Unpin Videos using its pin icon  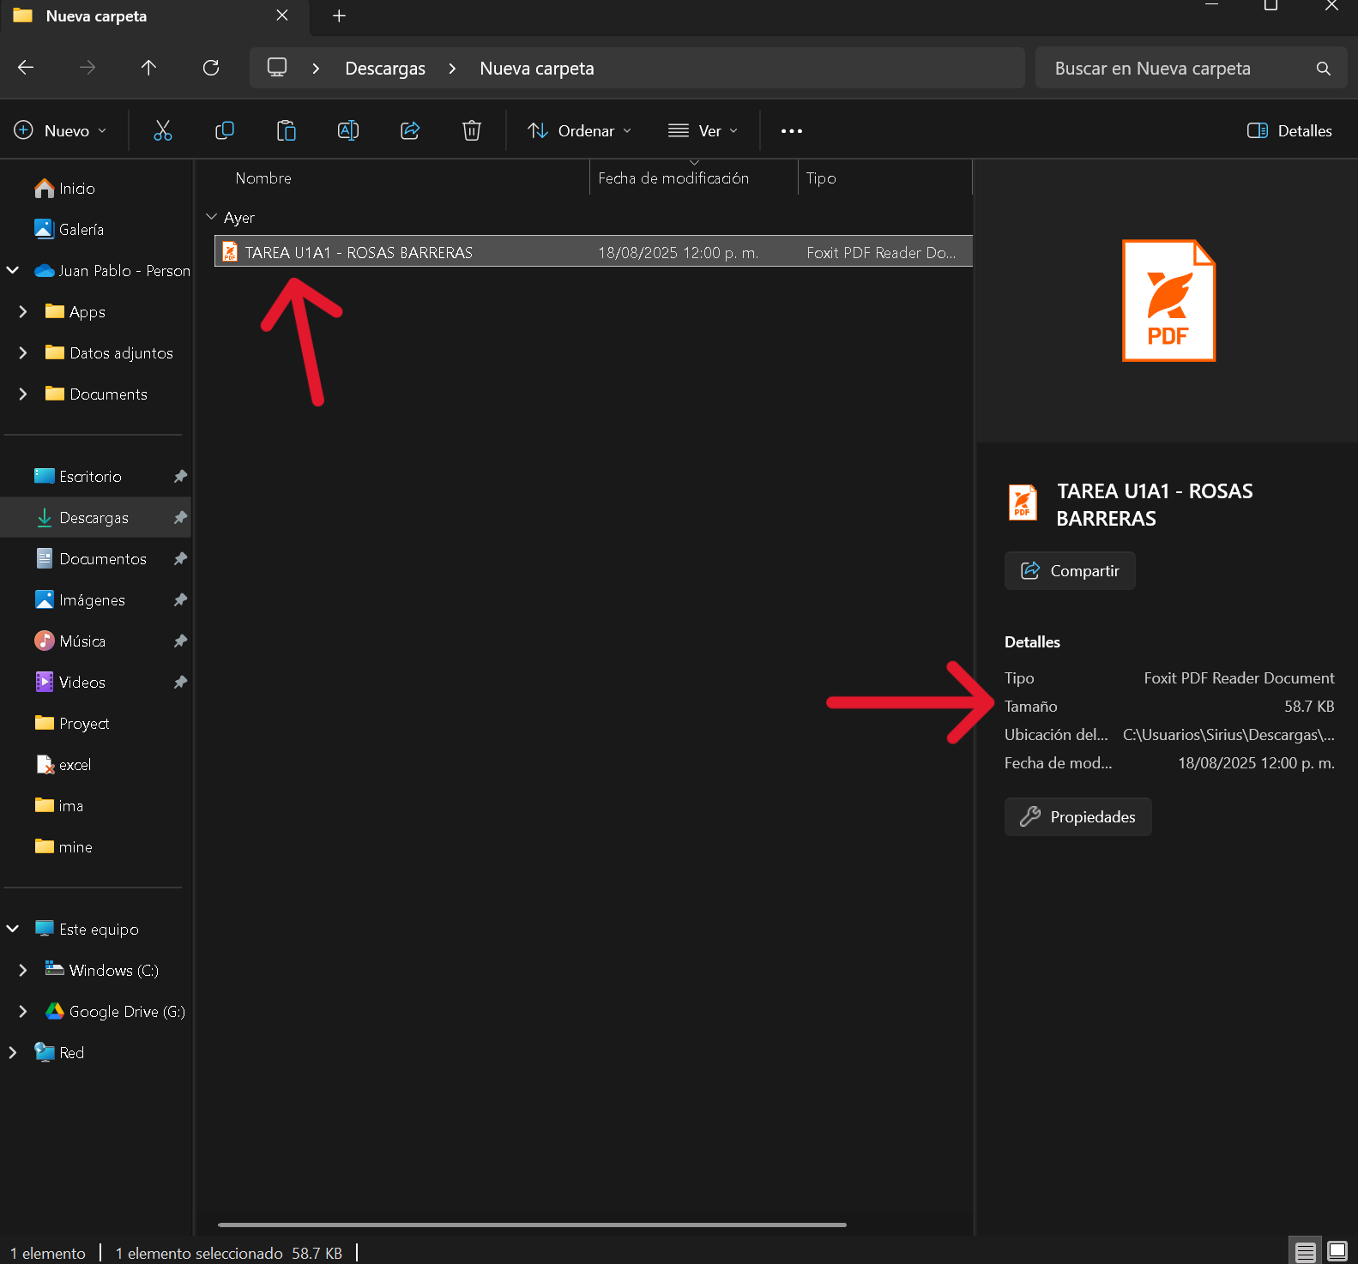pyautogui.click(x=180, y=683)
